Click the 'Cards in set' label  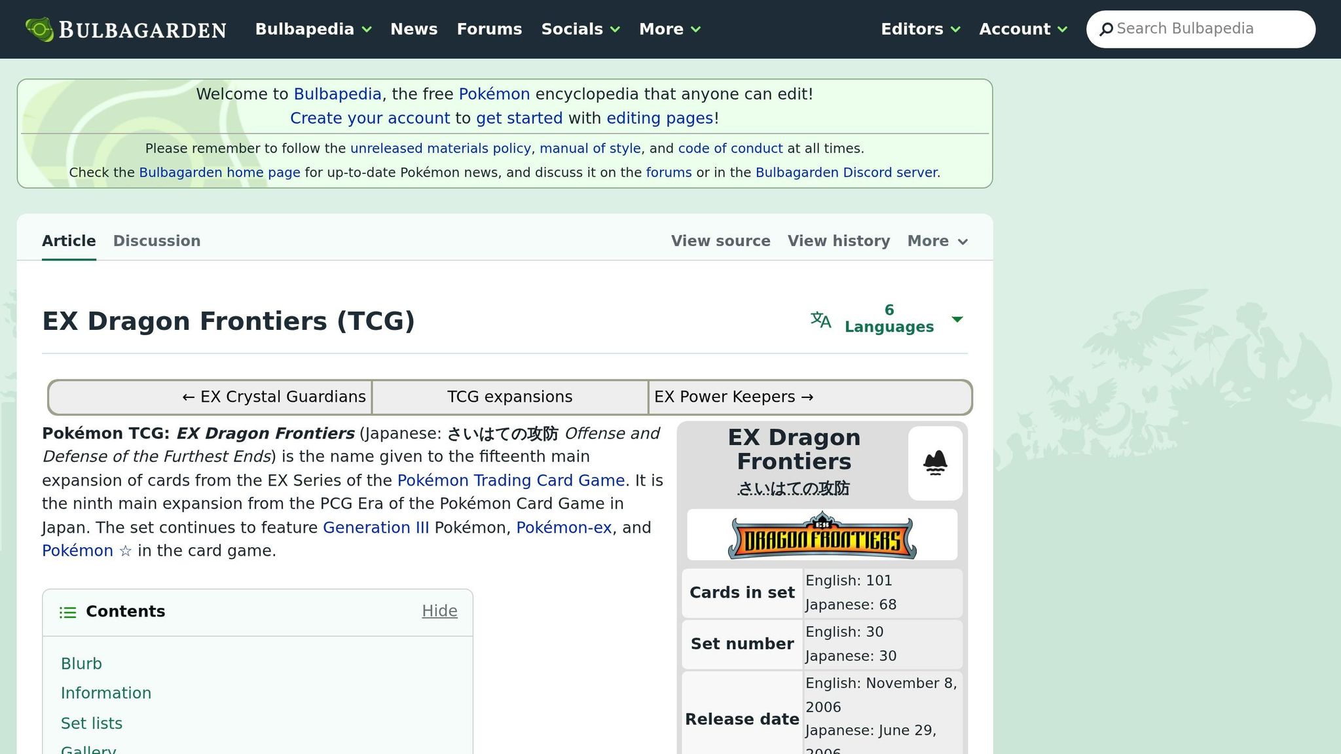point(742,592)
